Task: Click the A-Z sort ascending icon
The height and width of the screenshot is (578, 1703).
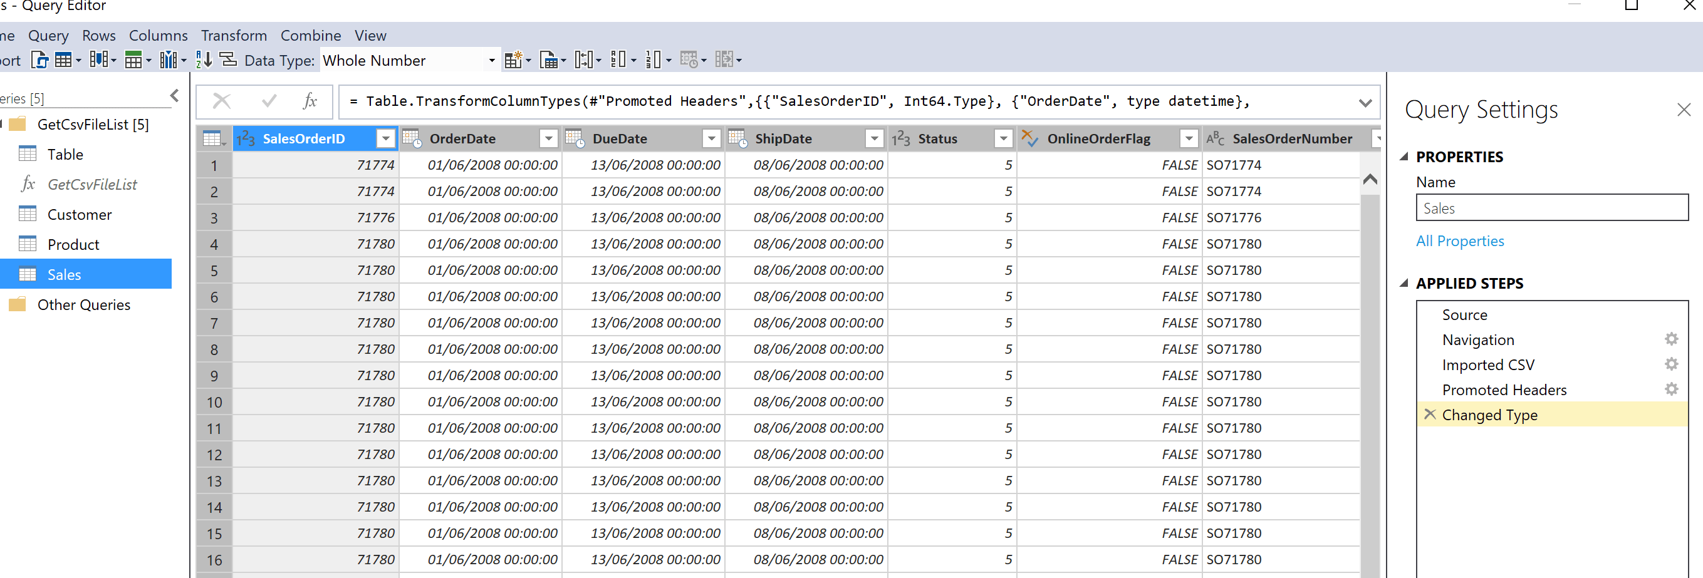Action: coord(204,60)
